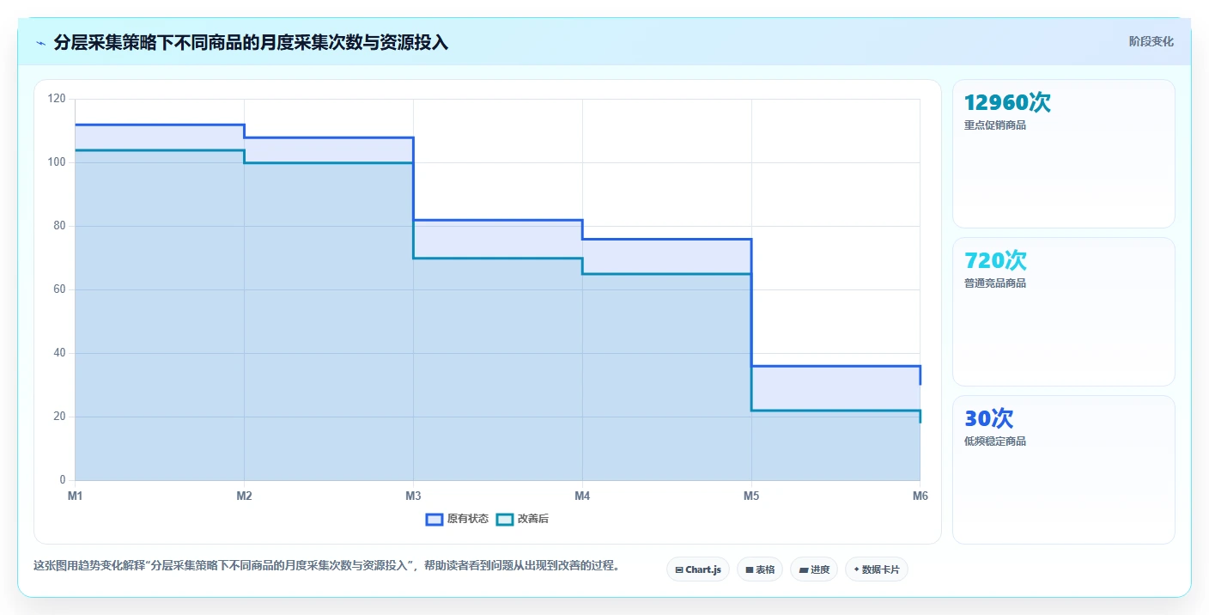1209x615 pixels.
Task: Click the chart title 分层采集策略下不同商品的月度采集次数与资源投入
Action: tap(251, 43)
